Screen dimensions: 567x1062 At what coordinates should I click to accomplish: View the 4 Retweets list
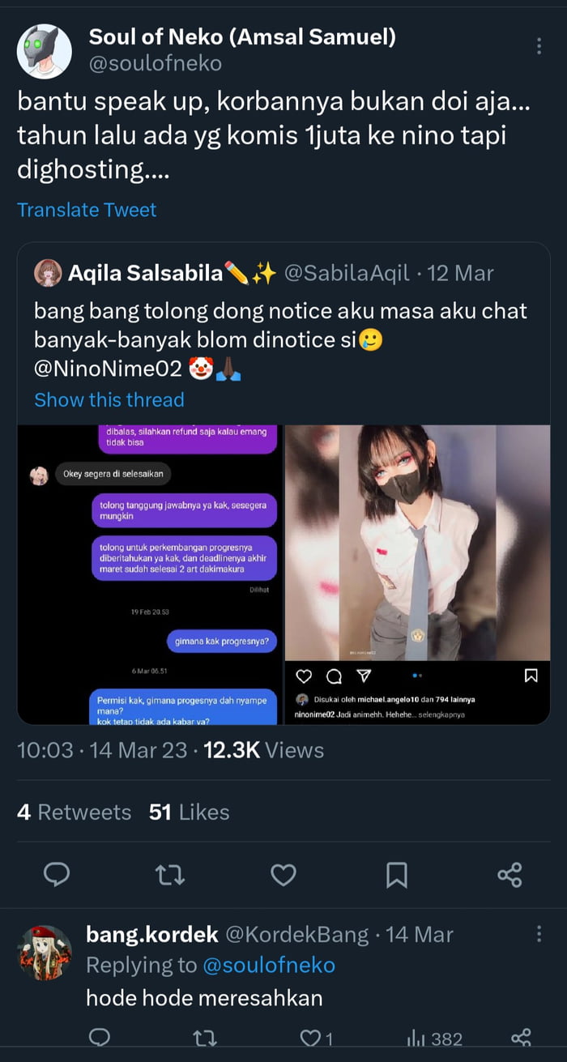coord(74,812)
